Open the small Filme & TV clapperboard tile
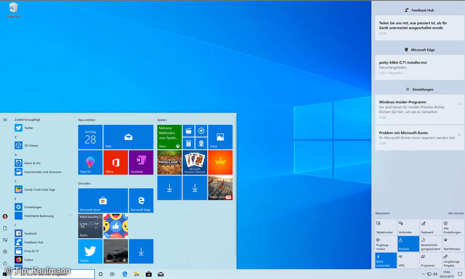 pyautogui.click(x=189, y=131)
